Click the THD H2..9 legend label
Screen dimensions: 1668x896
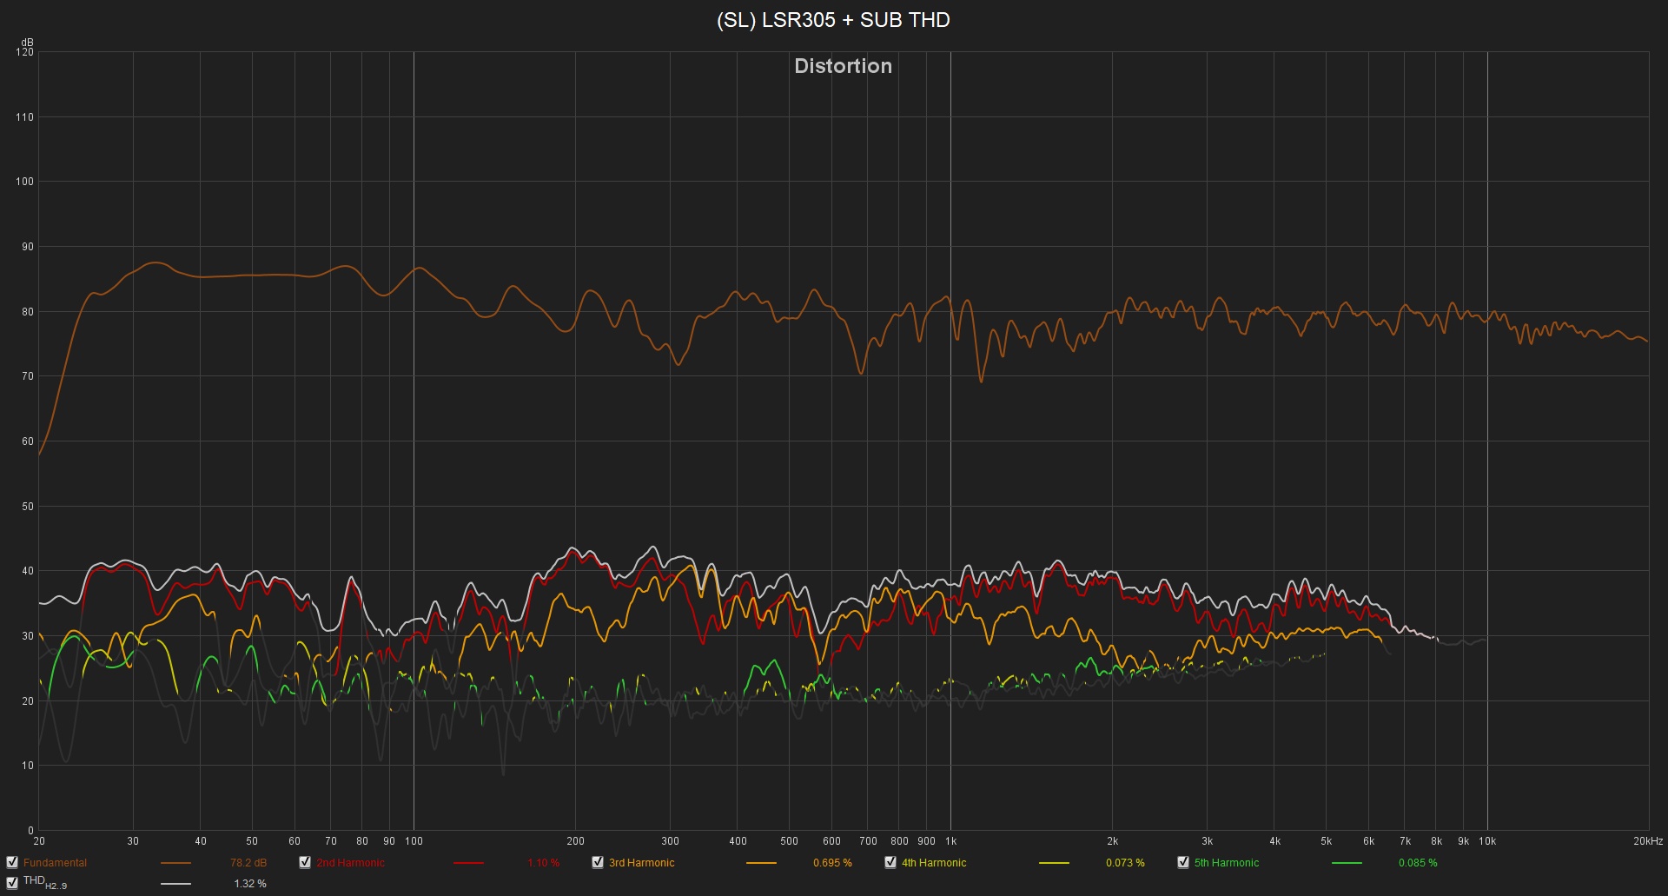[45, 883]
